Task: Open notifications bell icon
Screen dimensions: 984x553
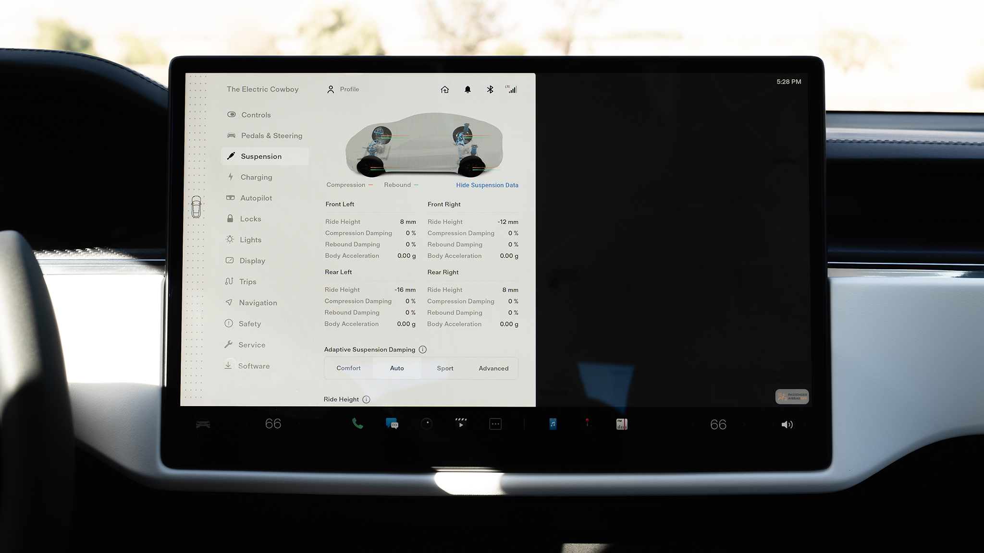Action: pos(467,89)
